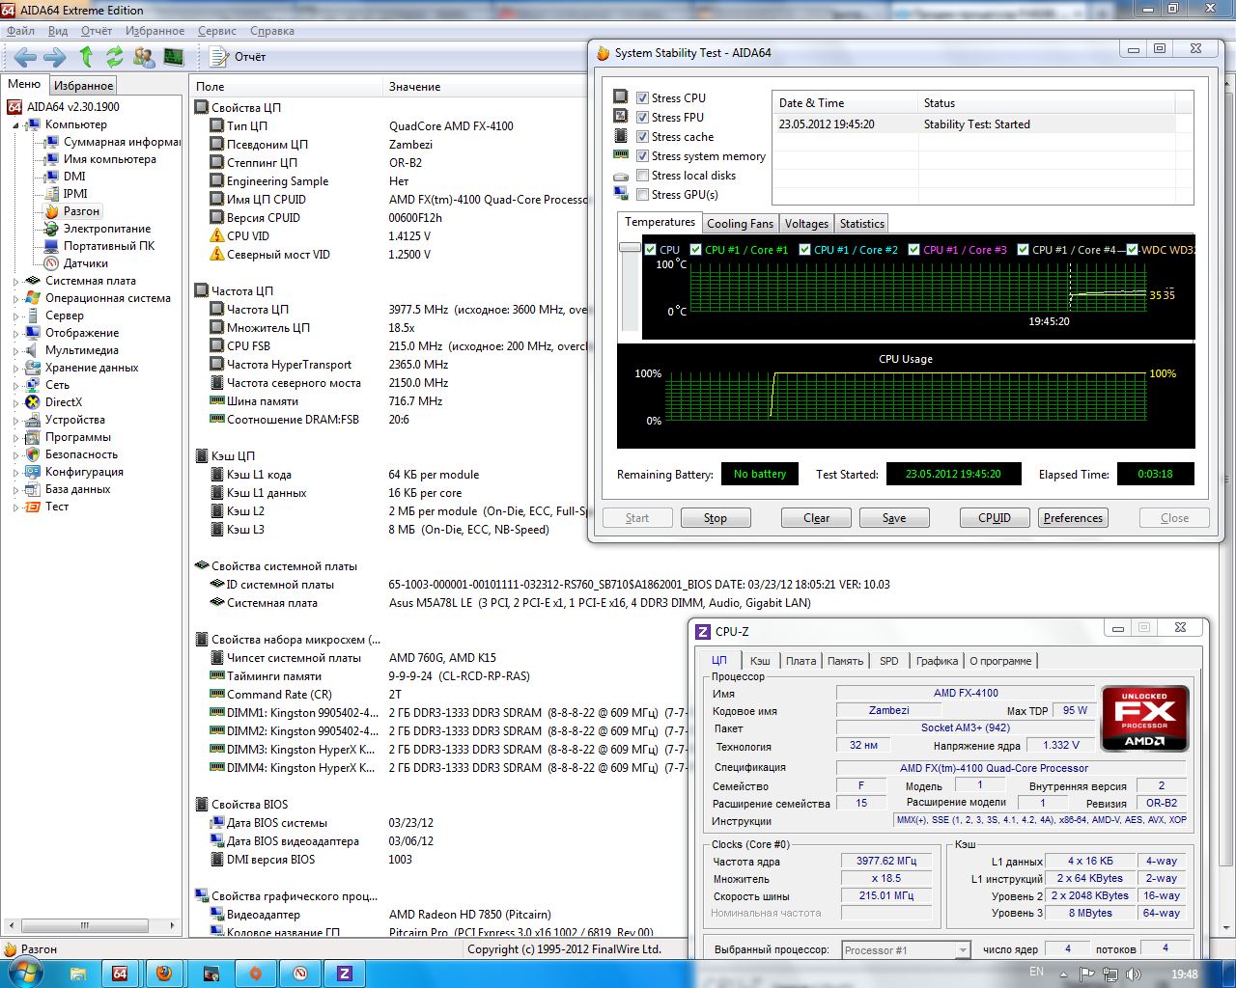Viewport: 1236px width, 988px height.
Task: Expand the Системная плата tree node
Action: tap(16, 282)
